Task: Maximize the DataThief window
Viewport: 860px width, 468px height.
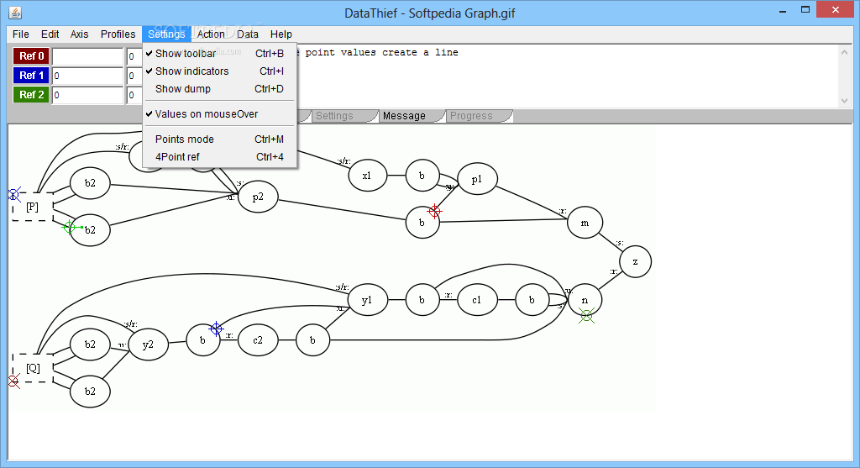Action: [x=805, y=10]
